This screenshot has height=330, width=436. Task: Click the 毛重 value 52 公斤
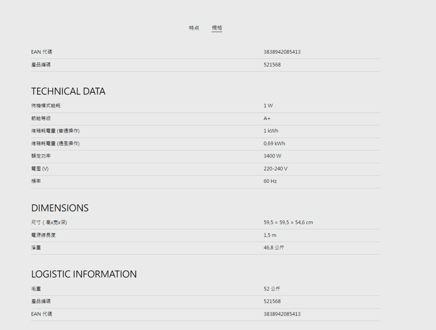[x=272, y=289]
